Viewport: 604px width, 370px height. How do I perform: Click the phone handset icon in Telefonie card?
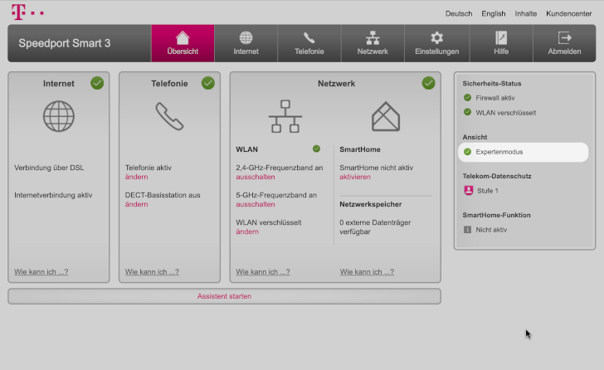[x=169, y=116]
